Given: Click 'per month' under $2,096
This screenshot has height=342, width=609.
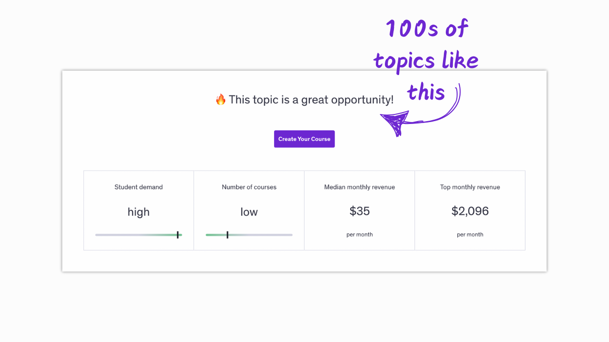Looking at the screenshot, I should tap(470, 235).
